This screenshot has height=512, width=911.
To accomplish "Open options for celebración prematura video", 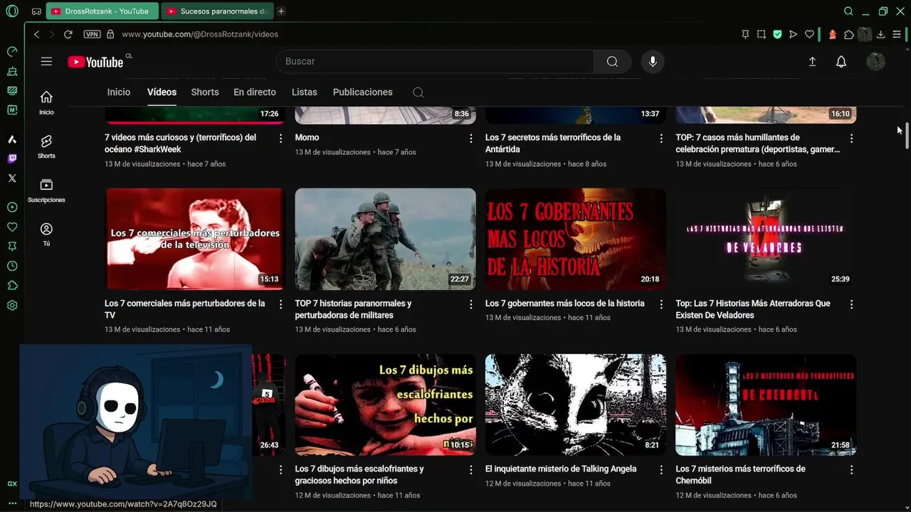I will click(x=852, y=139).
